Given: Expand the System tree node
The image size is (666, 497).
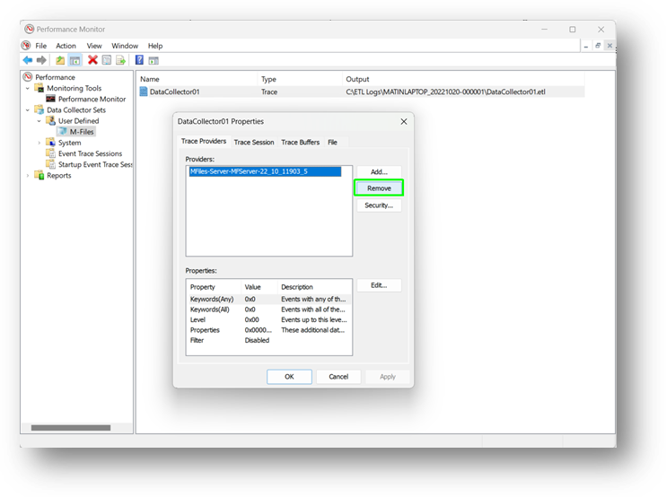Looking at the screenshot, I should click(39, 143).
